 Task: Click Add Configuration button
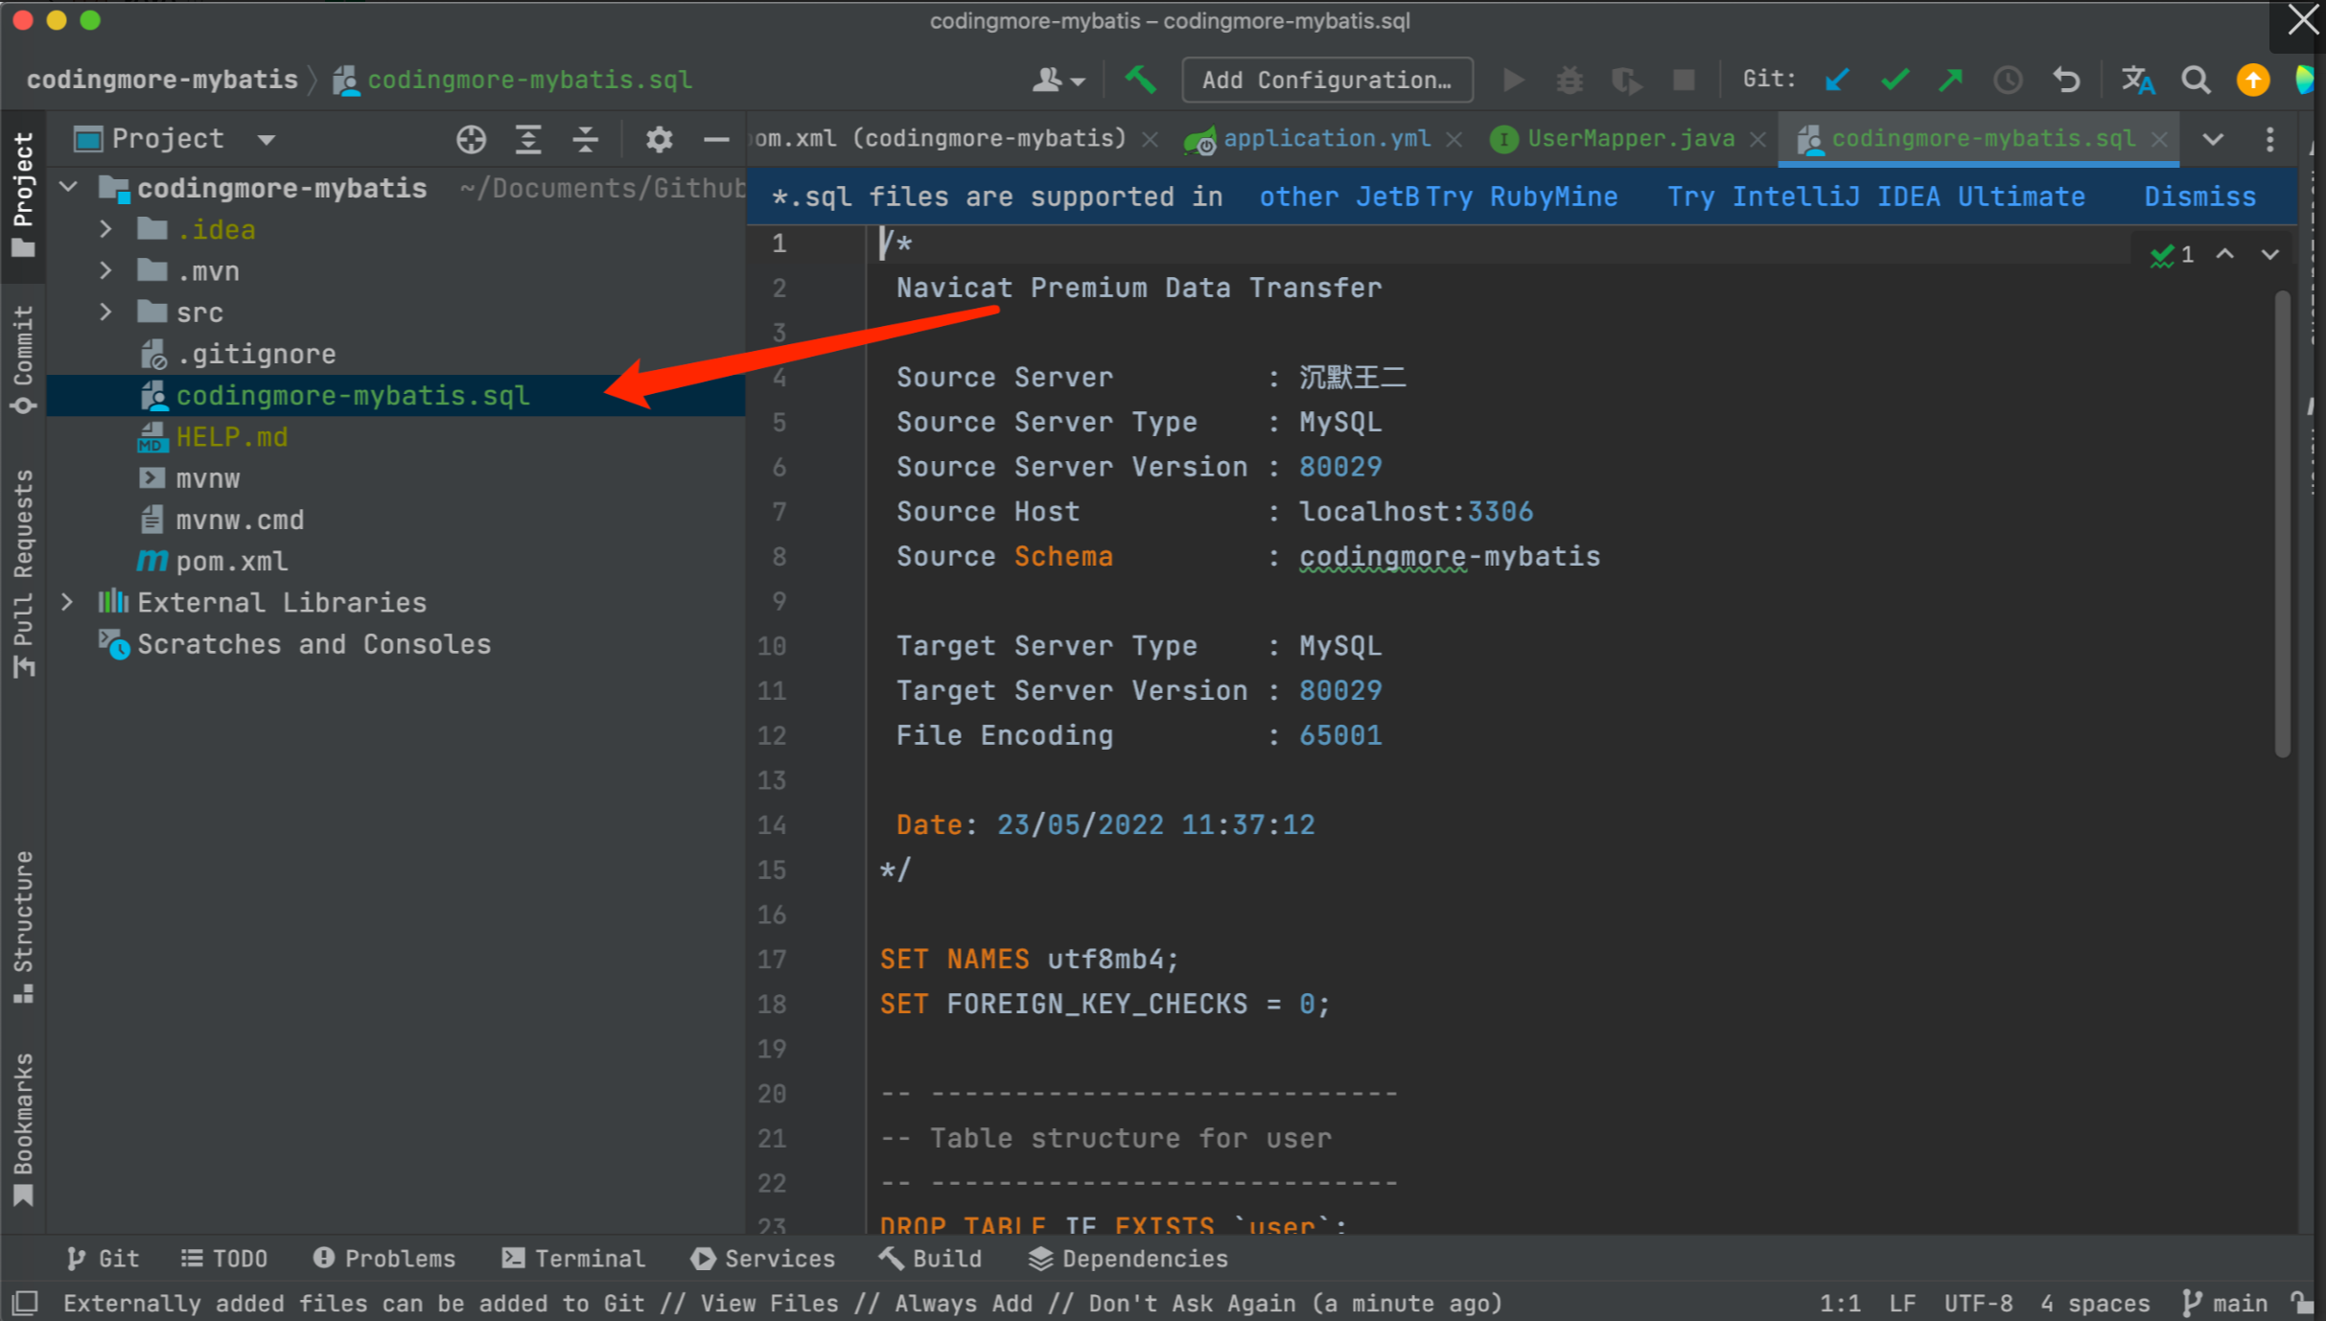pos(1327,80)
